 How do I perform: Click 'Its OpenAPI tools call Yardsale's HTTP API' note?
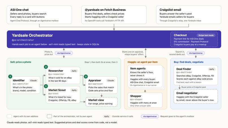click(104, 21)
